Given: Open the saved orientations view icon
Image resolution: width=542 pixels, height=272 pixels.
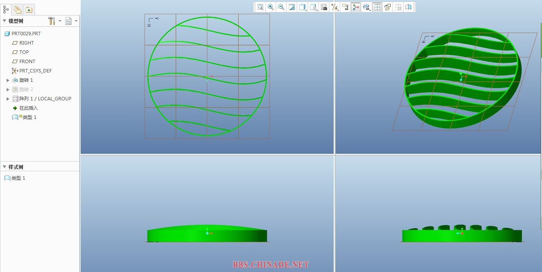Looking at the screenshot, I should [x=313, y=7].
